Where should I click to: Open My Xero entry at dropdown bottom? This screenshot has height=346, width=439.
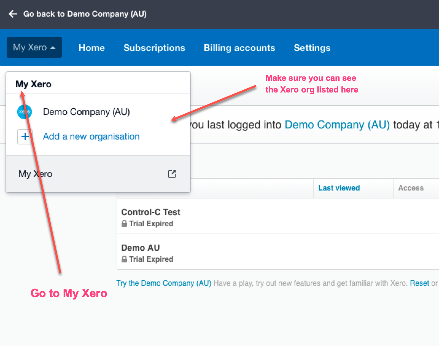[98, 174]
